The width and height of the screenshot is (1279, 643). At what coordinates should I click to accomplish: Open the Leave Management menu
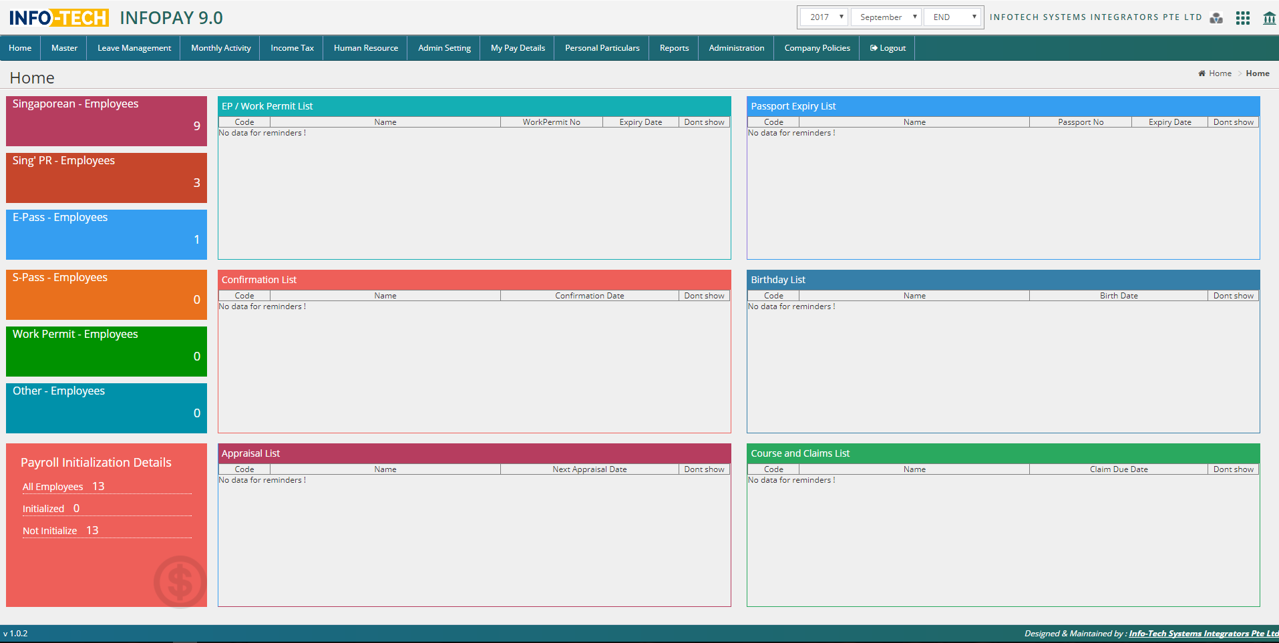(x=134, y=48)
